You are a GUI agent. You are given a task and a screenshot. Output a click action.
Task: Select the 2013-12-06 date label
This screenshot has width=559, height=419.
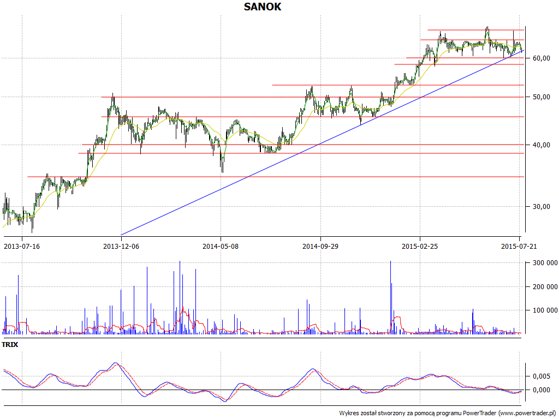point(121,246)
